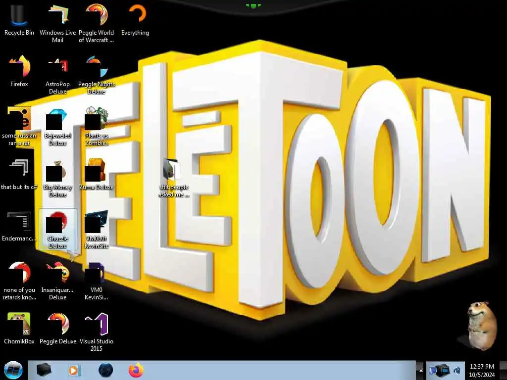Launch media player from taskbar
507x380 pixels.
click(x=73, y=370)
